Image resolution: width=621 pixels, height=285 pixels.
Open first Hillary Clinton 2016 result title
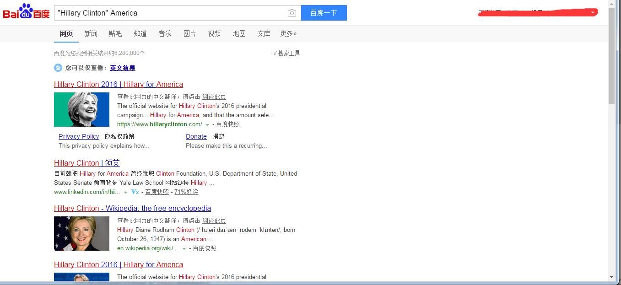point(119,84)
